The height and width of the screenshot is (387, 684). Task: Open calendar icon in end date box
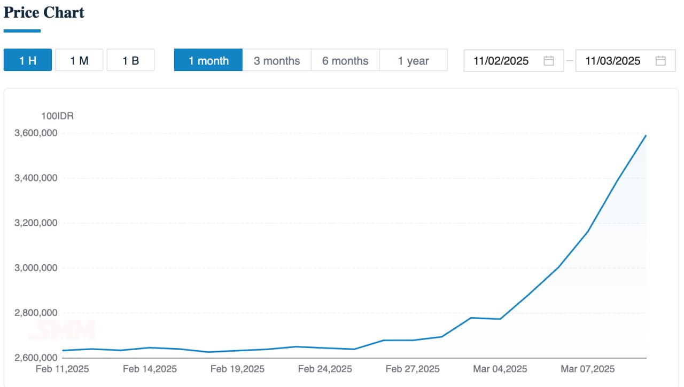point(660,61)
